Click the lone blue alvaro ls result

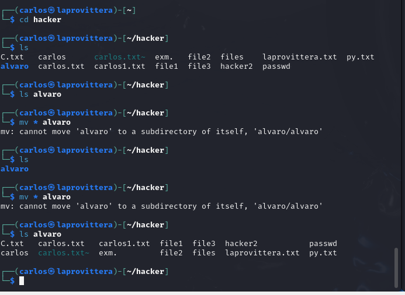[x=15, y=169]
